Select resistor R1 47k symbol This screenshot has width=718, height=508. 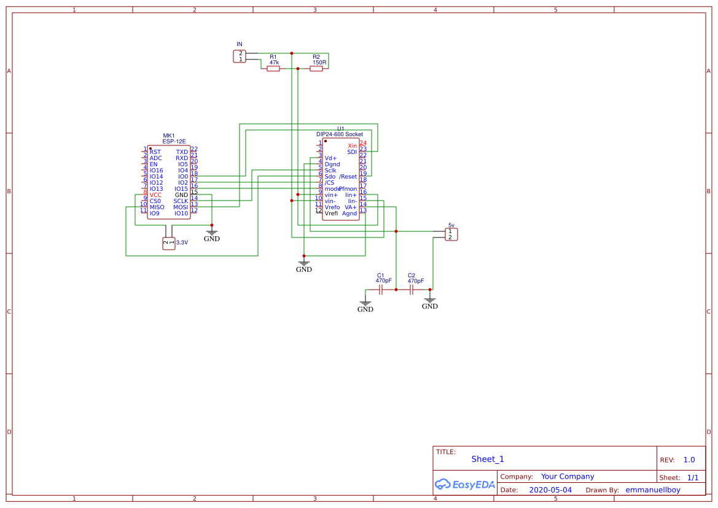(x=273, y=69)
